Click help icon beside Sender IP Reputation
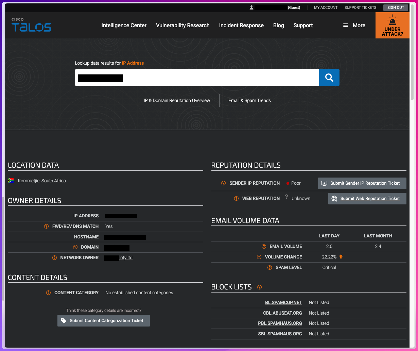 point(223,183)
